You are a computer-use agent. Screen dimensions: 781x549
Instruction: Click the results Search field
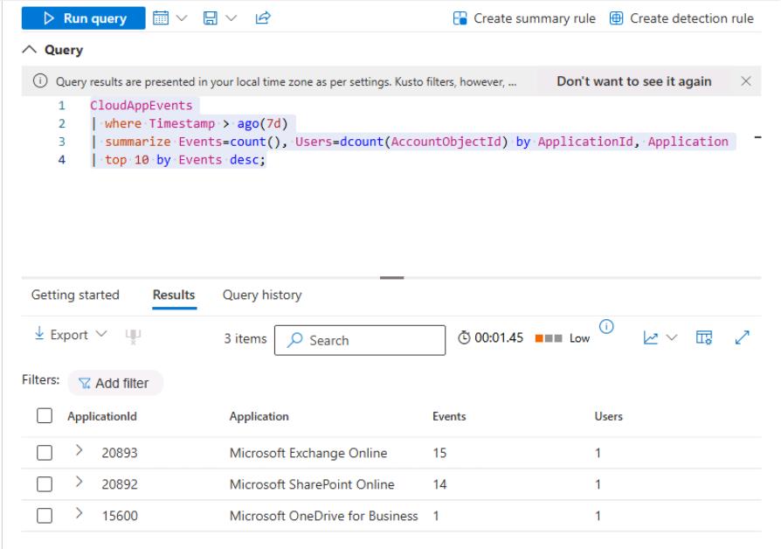(x=359, y=340)
